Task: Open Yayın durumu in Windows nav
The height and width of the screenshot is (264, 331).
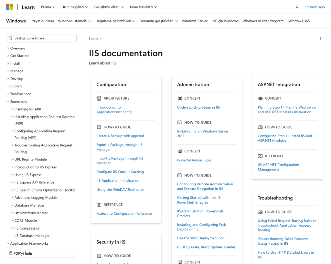Action: click(43, 21)
